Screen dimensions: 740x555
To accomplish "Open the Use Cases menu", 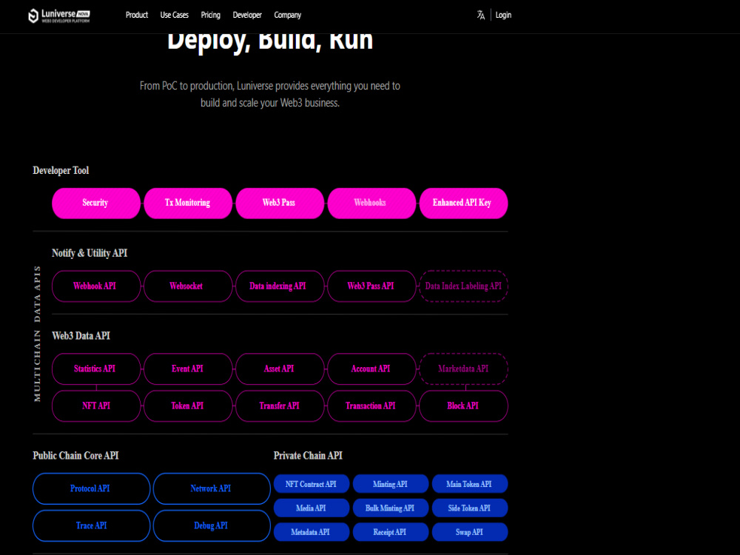I will point(174,15).
